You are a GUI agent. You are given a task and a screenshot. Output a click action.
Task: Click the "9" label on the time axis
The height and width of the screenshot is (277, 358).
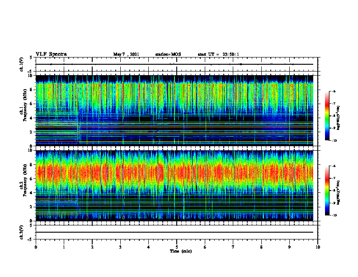coord(289,247)
